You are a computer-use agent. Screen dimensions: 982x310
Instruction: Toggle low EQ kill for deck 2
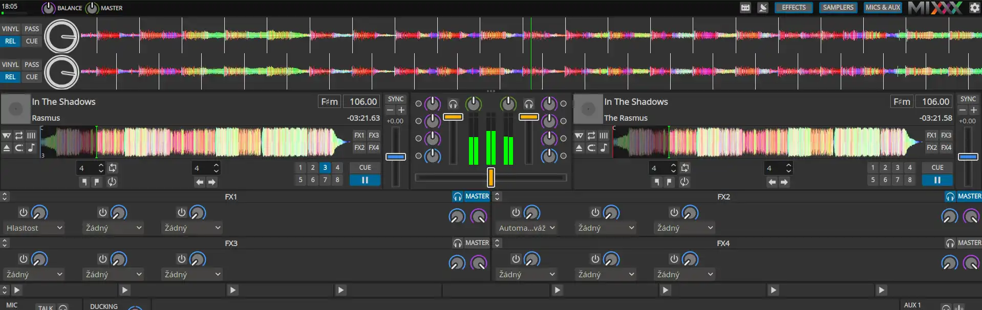(563, 139)
